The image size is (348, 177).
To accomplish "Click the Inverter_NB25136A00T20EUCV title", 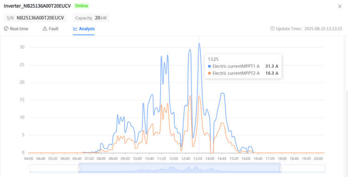I will pos(37,6).
